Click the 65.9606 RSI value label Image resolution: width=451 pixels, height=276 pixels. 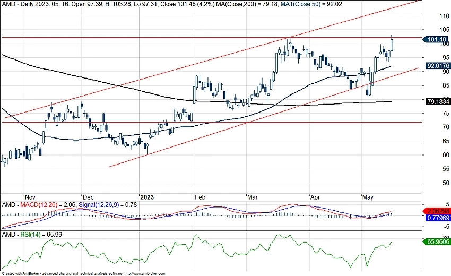(437, 241)
